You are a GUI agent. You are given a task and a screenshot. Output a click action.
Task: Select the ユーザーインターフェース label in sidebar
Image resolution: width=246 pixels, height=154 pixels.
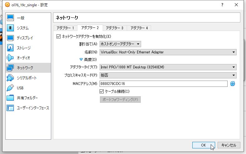(x=33, y=108)
